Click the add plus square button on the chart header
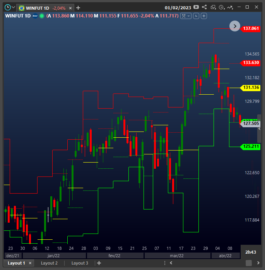The height and width of the screenshot is (270, 265). (x=204, y=16)
